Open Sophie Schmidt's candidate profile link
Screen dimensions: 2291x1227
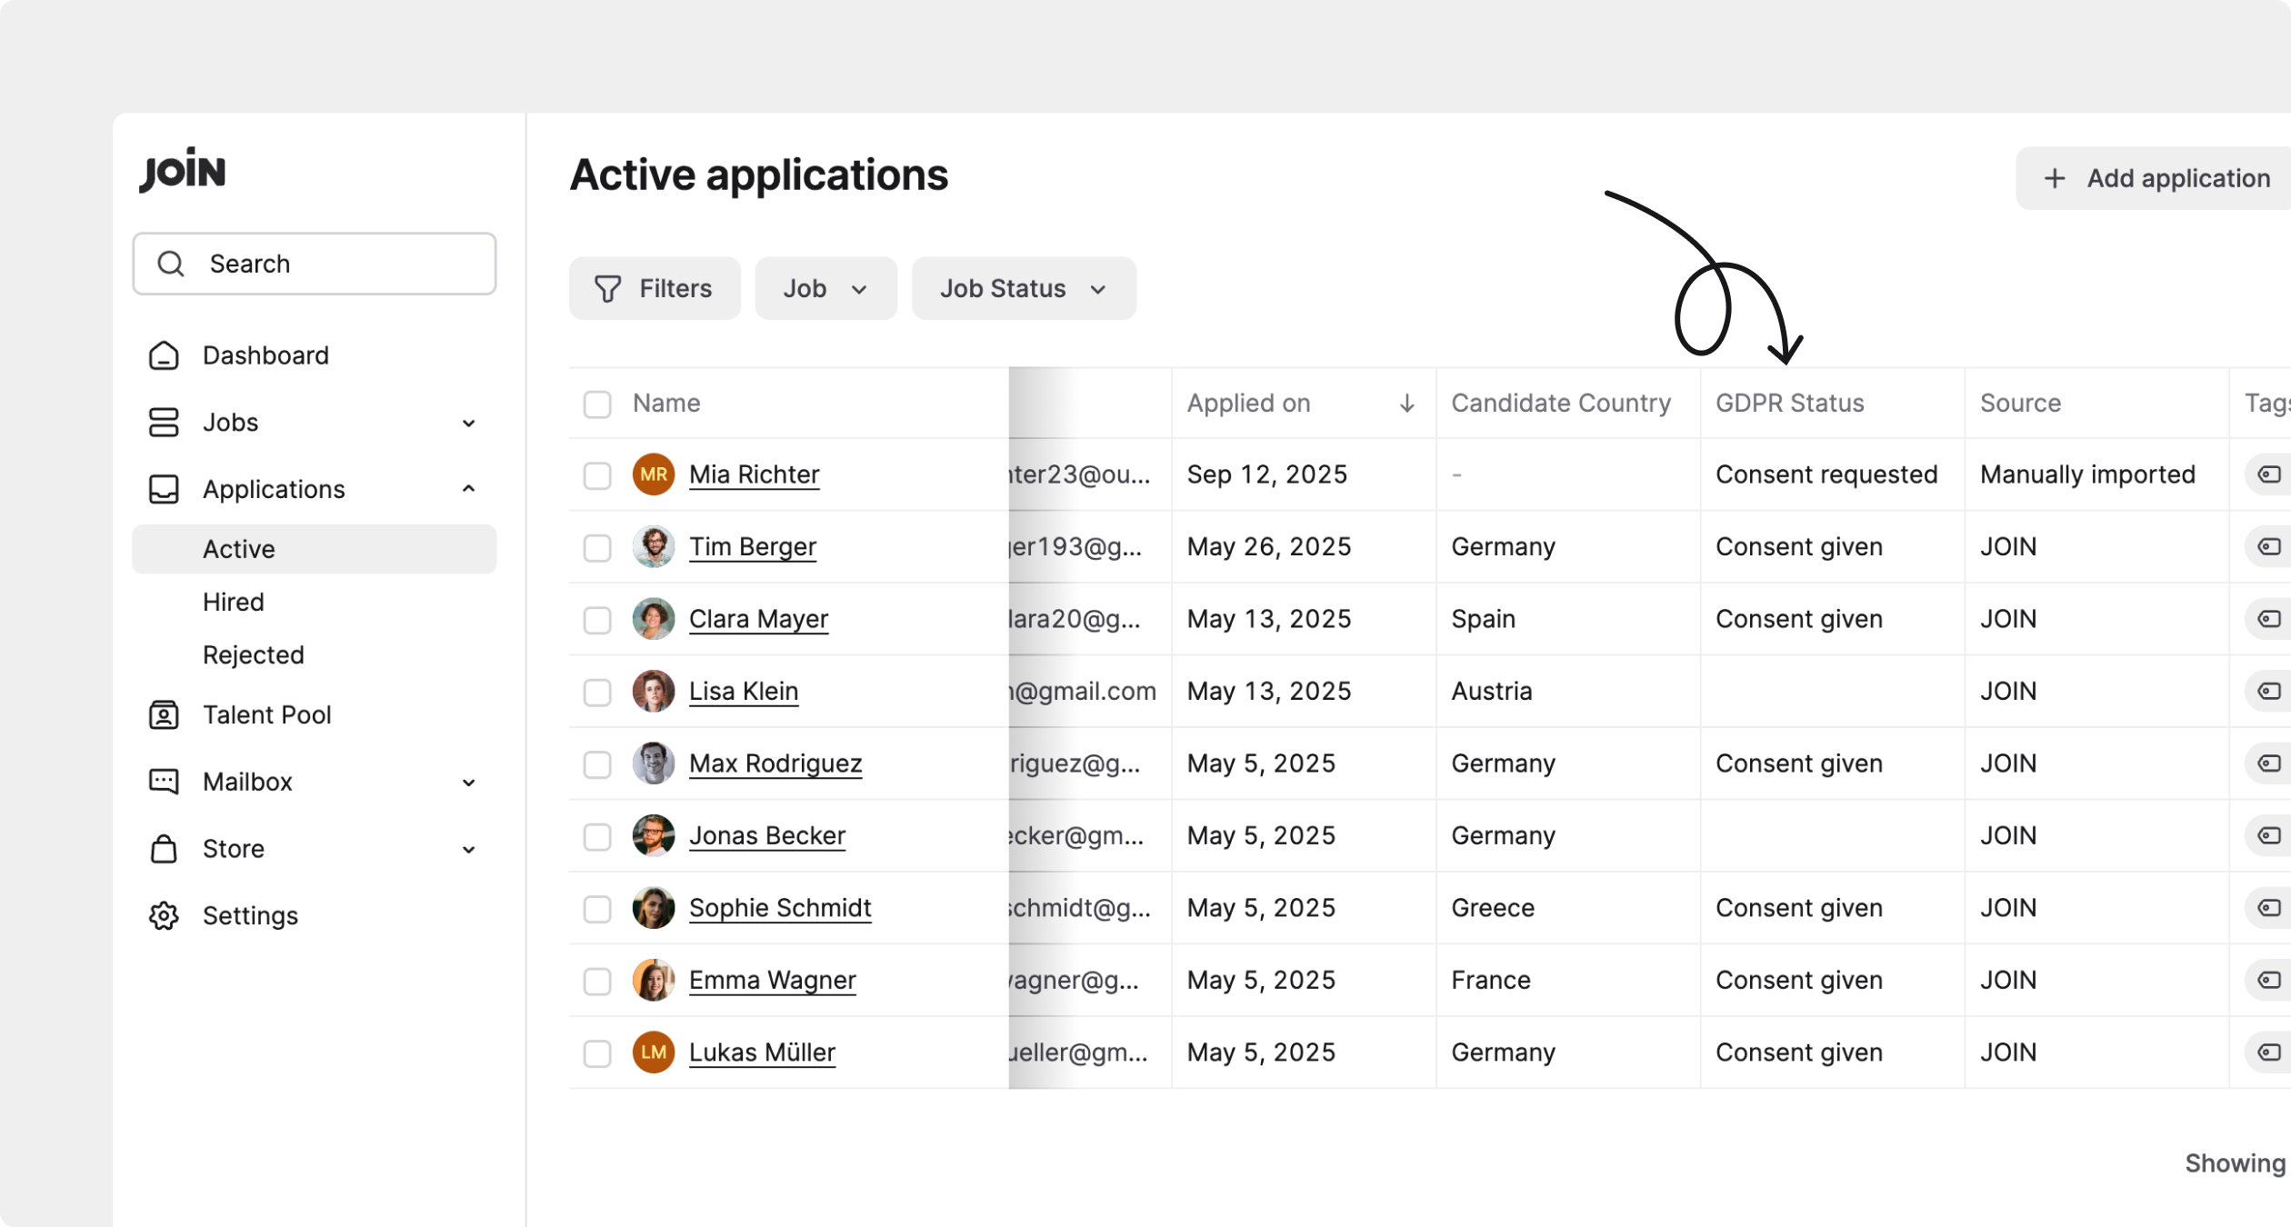click(x=780, y=908)
